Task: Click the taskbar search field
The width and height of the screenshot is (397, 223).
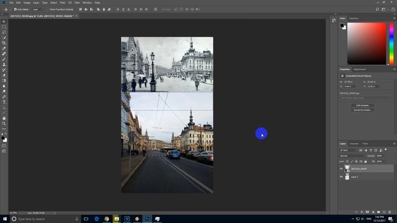Action: (x=45, y=219)
